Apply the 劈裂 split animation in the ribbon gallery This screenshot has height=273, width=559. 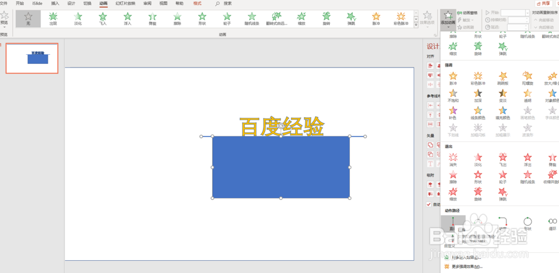pyautogui.click(x=153, y=19)
